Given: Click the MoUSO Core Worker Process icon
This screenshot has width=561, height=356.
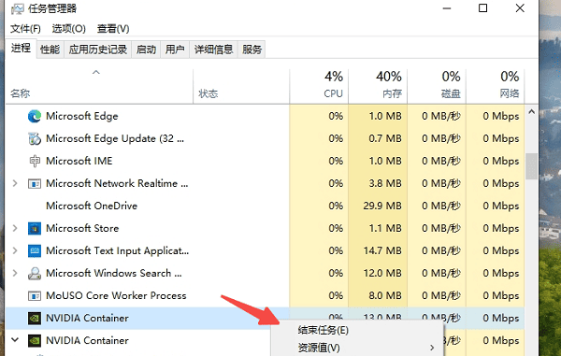Looking at the screenshot, I should click(x=35, y=296).
